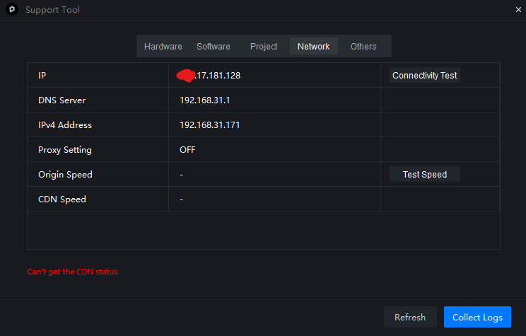This screenshot has width=526, height=336.
Task: Click the IP address value
Action: point(215,76)
